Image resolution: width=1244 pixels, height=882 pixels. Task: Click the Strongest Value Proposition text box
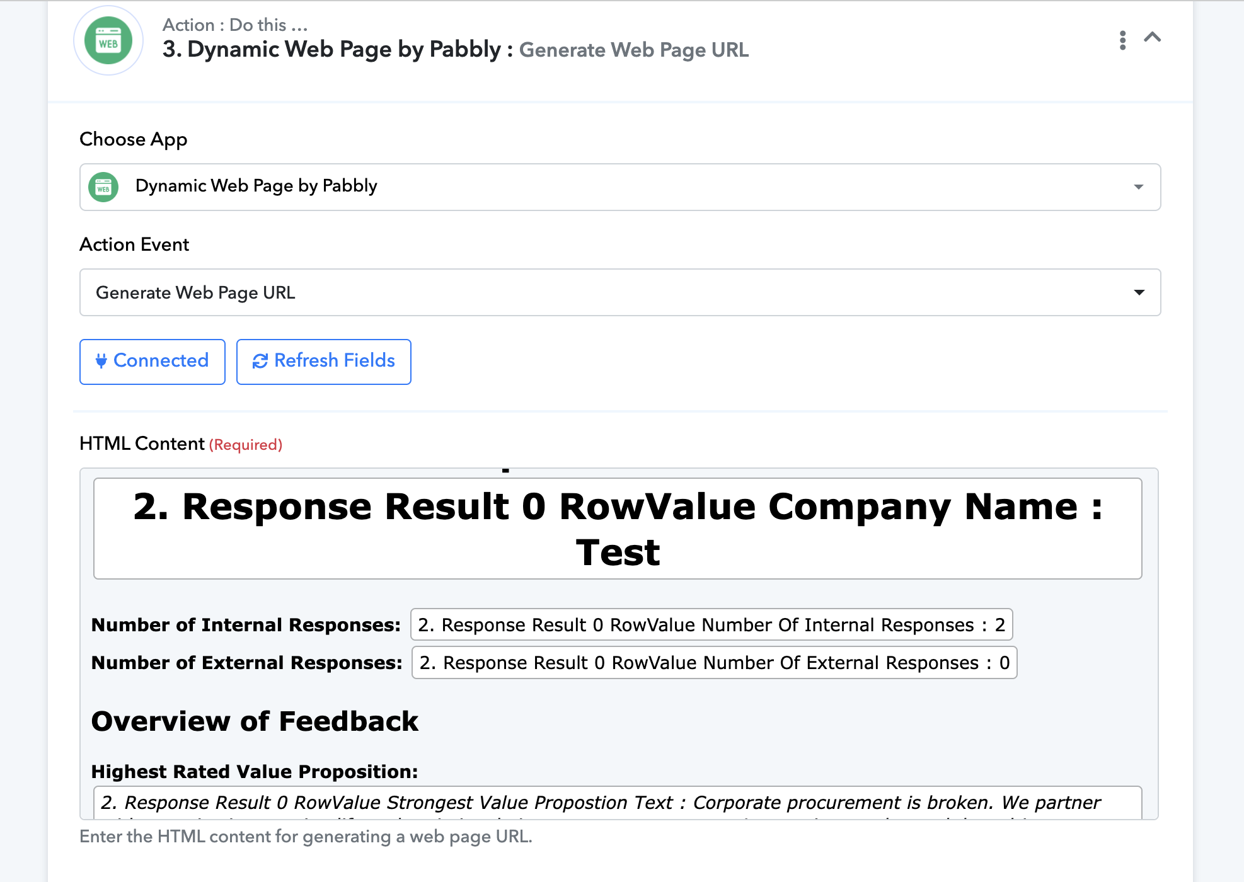618,803
